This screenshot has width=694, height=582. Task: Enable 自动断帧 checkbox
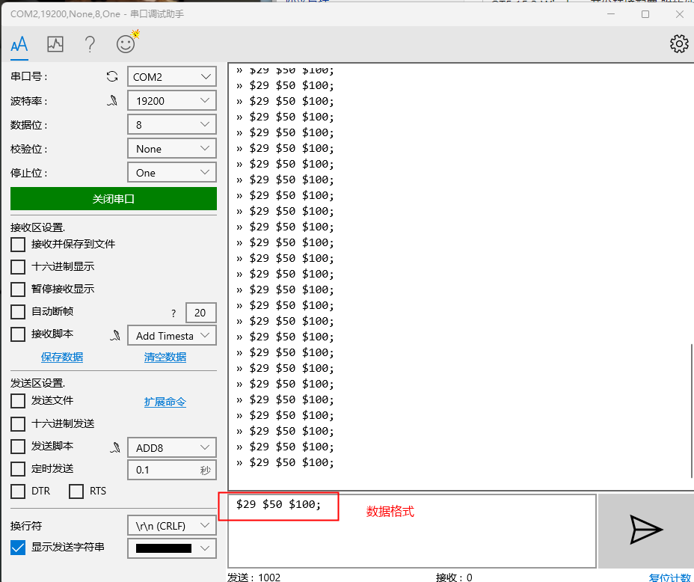pos(18,312)
